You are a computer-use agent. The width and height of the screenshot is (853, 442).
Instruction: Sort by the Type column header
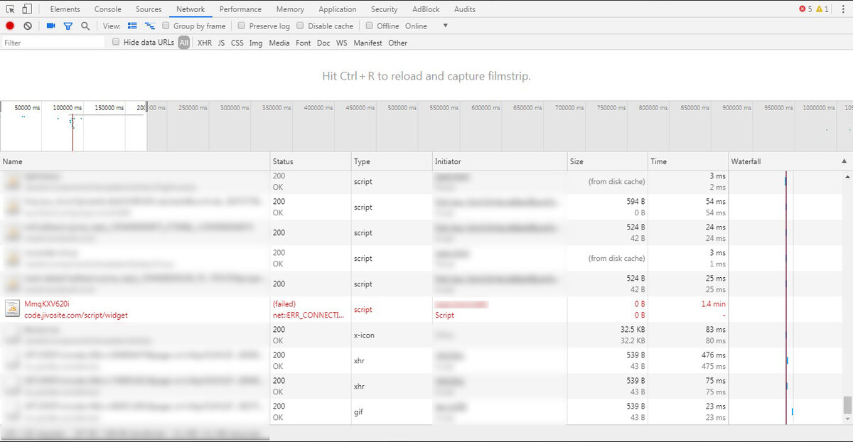392,161
